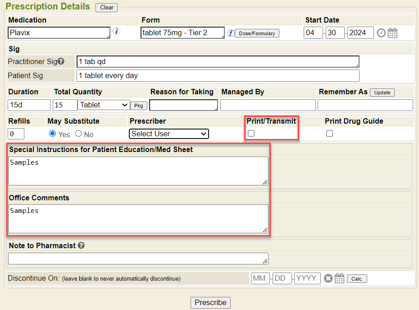The height and width of the screenshot is (310, 419).
Task: Click the clock icon next to Start Date
Action: click(x=381, y=33)
